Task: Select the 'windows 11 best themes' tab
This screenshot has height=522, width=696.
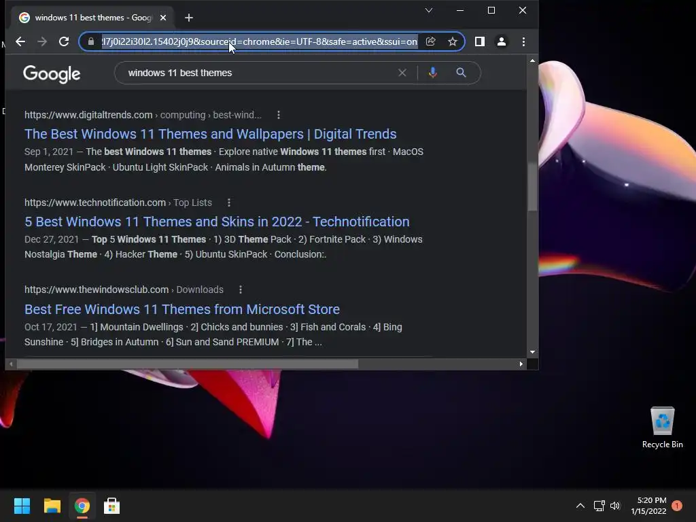Action: 92,18
